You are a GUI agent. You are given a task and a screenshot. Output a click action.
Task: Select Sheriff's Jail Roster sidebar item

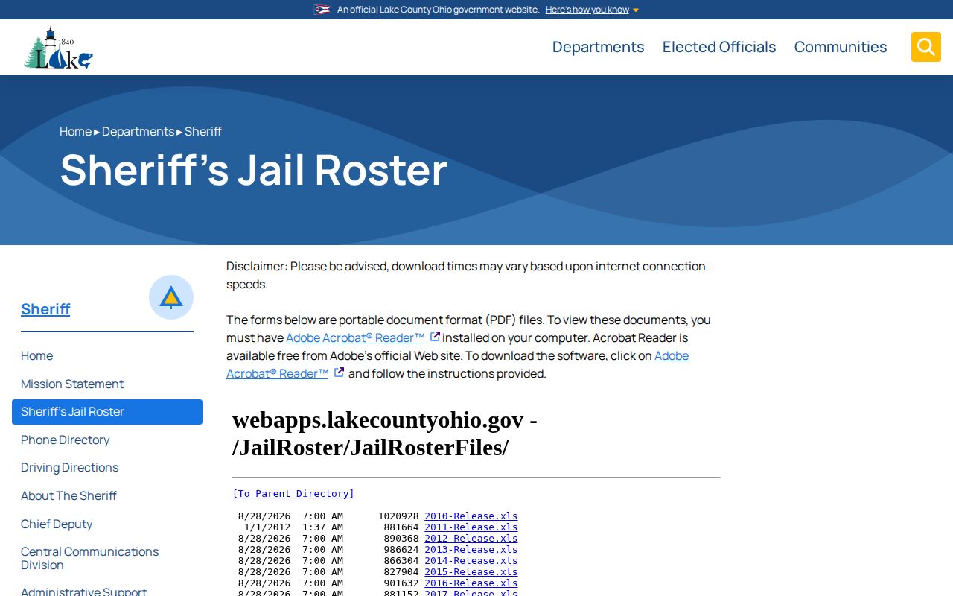[107, 412]
